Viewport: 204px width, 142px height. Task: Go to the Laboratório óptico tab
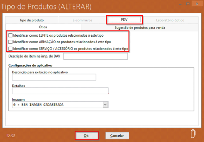170,20
